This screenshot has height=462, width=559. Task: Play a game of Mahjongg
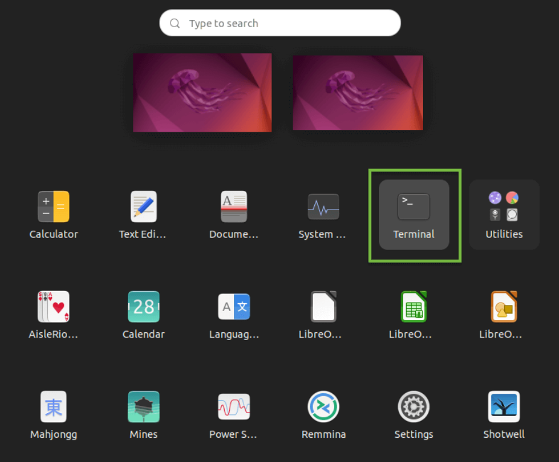coord(53,414)
